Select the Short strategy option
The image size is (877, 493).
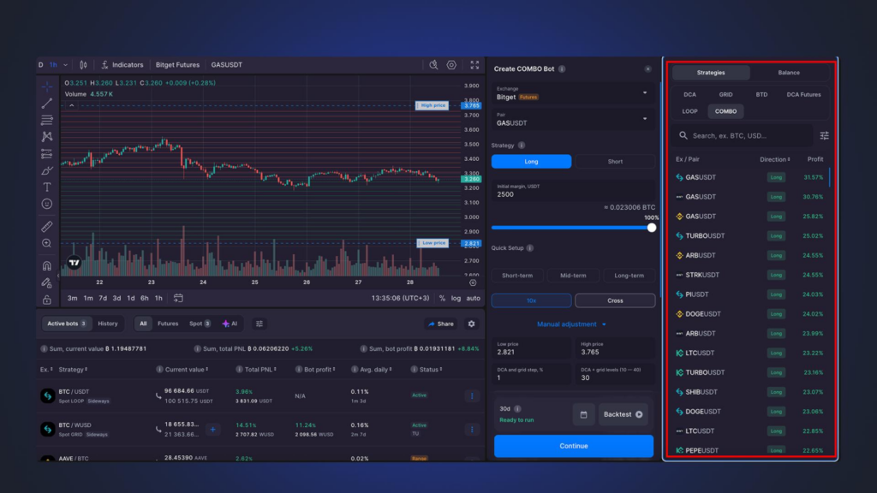[615, 162]
